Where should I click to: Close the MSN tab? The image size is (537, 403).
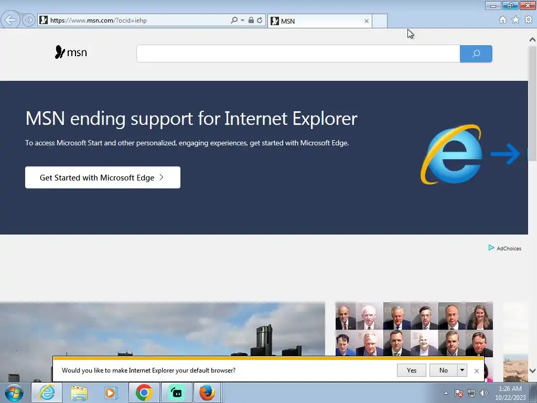point(367,21)
